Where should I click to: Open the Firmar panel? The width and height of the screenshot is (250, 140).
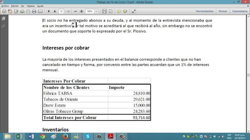(x=223, y=11)
